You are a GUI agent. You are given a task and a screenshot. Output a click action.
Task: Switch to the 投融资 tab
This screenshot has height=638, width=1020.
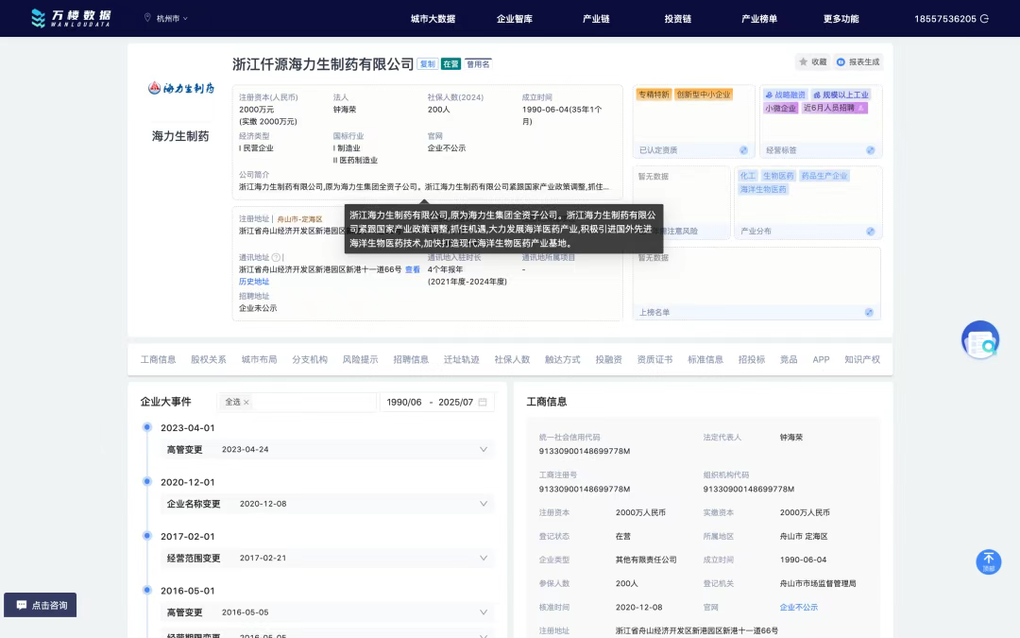click(x=609, y=359)
